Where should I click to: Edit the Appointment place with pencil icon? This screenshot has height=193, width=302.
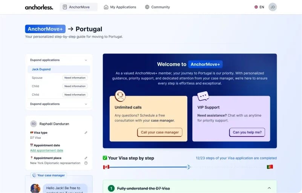[86, 158]
